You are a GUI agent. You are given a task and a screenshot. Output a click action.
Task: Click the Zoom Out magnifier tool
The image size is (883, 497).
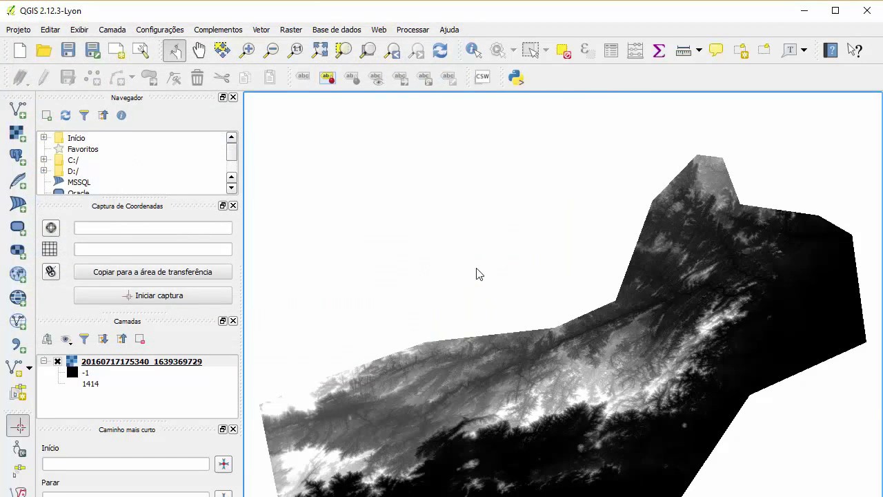click(271, 50)
